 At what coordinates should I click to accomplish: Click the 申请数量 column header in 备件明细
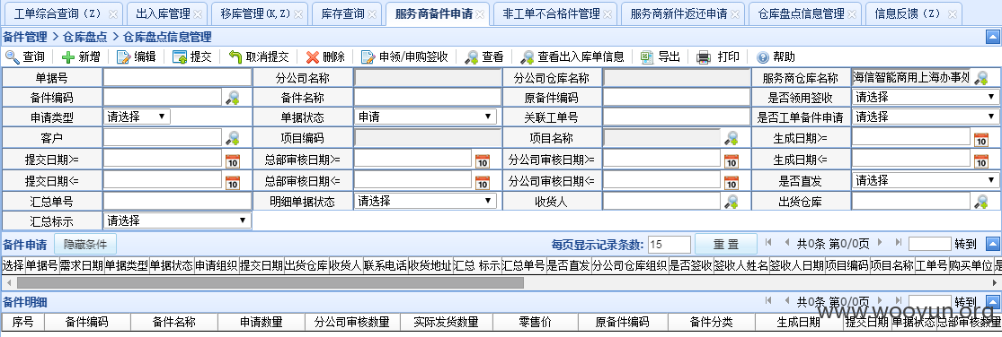(x=262, y=322)
